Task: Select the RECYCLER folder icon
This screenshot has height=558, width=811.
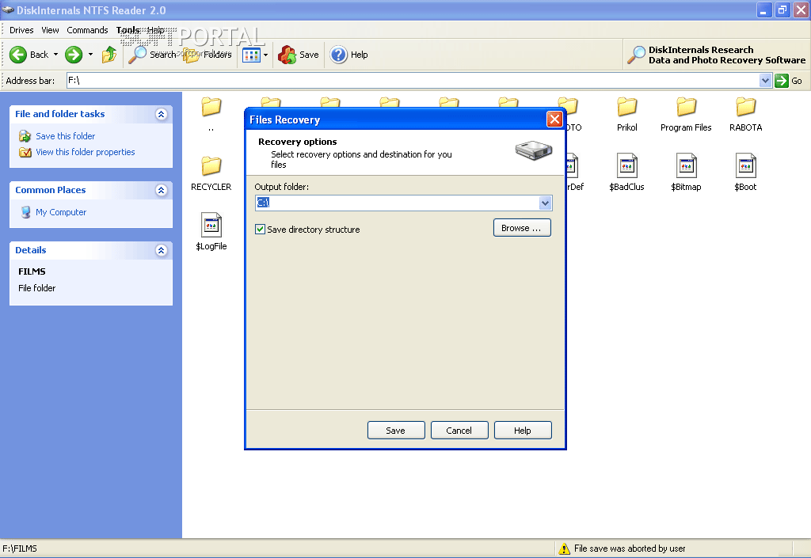Action: tap(211, 166)
